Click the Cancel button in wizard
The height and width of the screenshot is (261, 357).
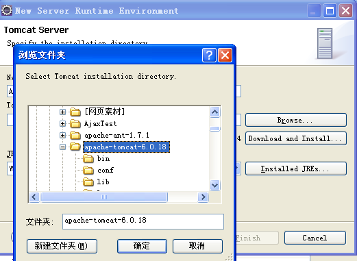(315, 238)
